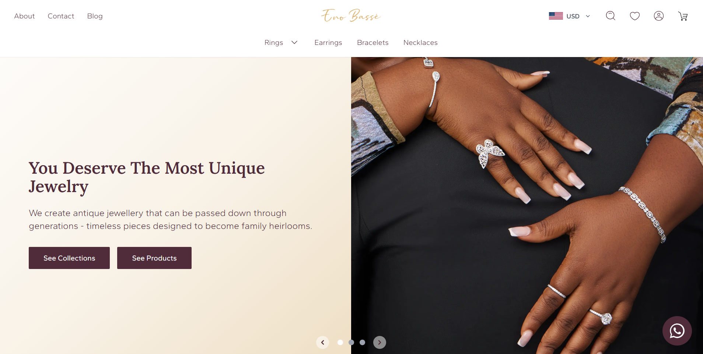Go to next slide arrow
Image resolution: width=703 pixels, height=354 pixels.
(x=380, y=342)
